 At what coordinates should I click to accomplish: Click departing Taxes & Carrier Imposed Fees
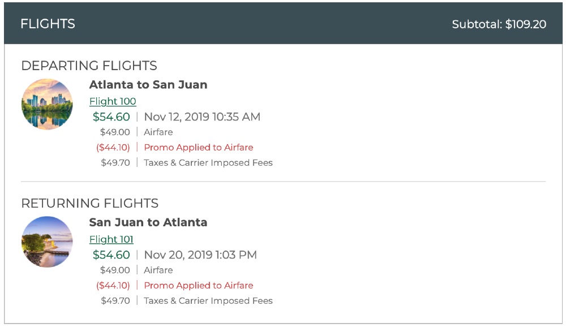click(208, 163)
